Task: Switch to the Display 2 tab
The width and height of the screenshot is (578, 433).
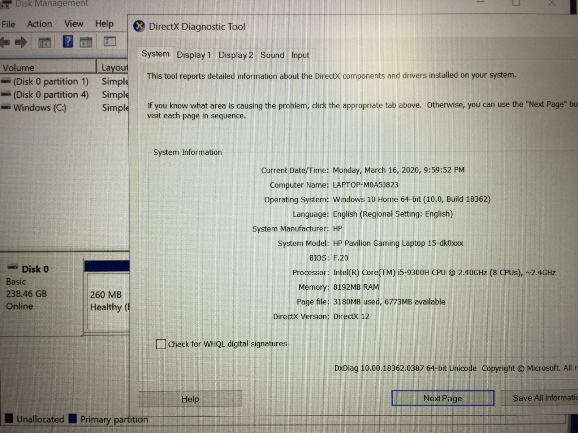Action: (236, 55)
